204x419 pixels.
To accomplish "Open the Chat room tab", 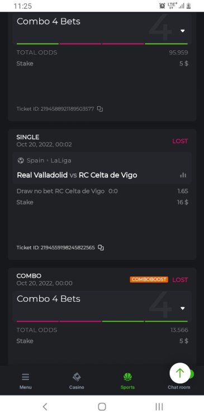I will coord(179,387).
